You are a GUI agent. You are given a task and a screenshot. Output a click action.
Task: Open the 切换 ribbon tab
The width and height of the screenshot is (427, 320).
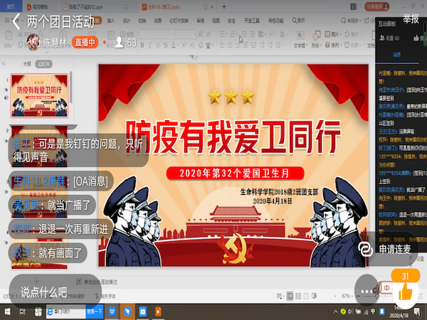click(142, 21)
